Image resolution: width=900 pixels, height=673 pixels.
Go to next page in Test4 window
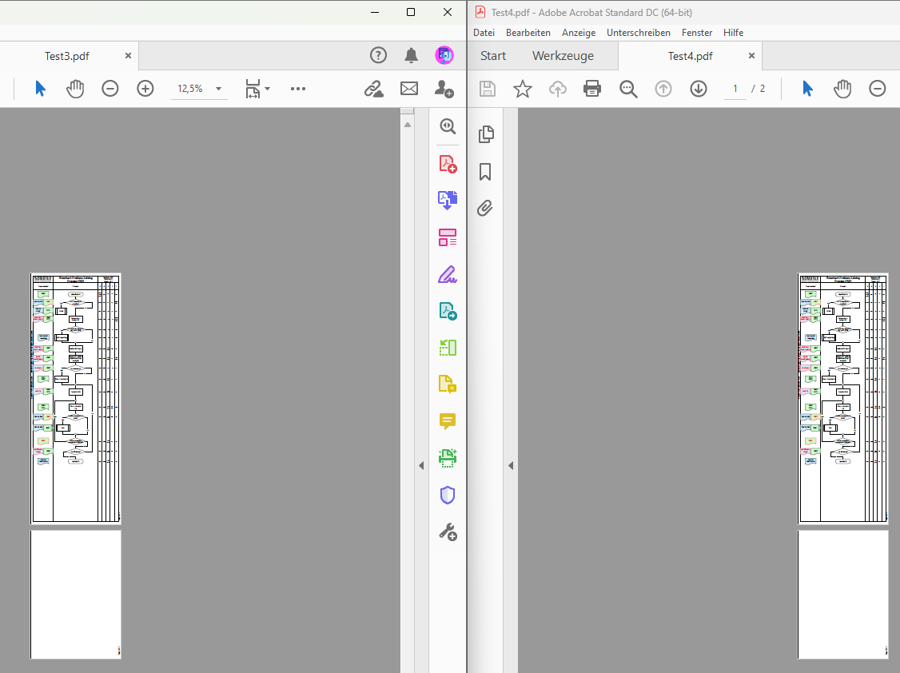click(x=699, y=89)
